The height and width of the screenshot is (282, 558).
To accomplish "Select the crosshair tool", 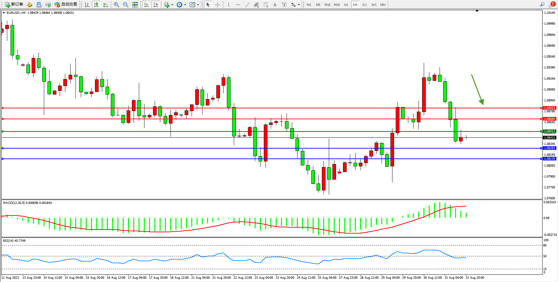I will [217, 5].
